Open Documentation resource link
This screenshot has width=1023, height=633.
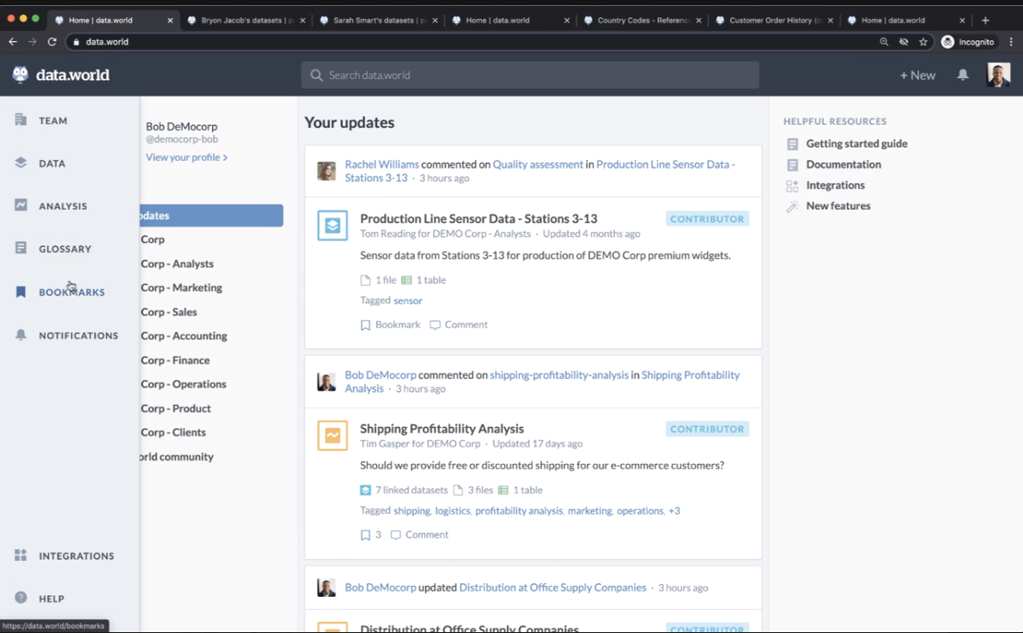[x=843, y=164]
